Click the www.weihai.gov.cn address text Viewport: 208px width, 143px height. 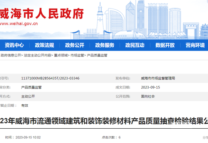[18, 24]
